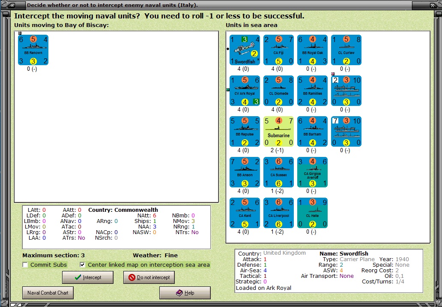
Task: Click the "Name: Swordfish" unit heading
Action: point(344,253)
